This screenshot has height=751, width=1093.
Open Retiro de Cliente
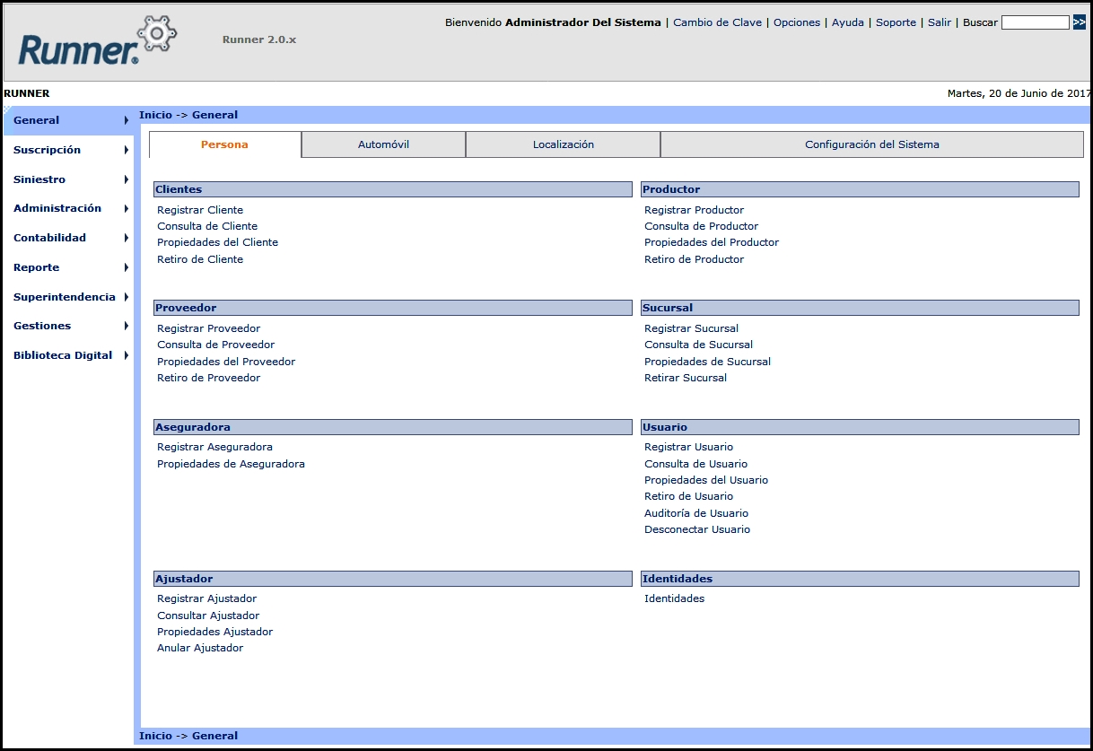200,259
